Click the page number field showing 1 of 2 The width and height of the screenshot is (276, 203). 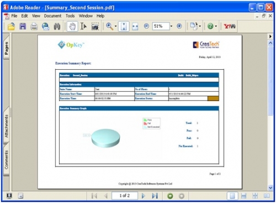click(125, 196)
